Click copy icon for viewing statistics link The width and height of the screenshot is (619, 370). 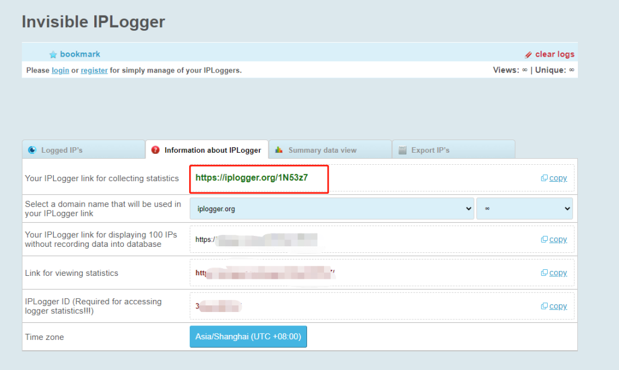tap(544, 273)
